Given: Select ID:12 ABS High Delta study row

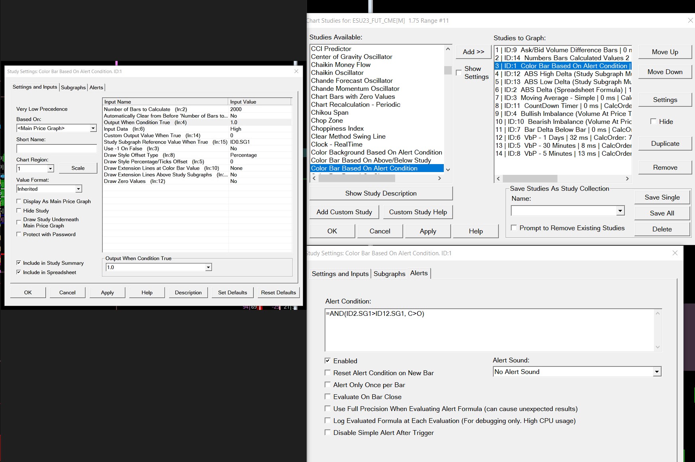Looking at the screenshot, I should (563, 74).
